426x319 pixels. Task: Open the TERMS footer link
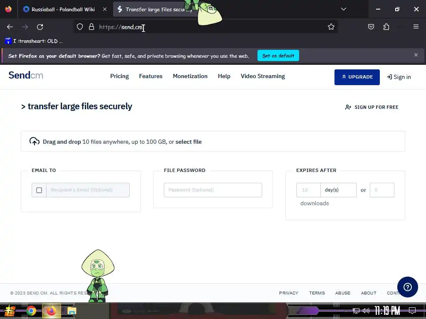pos(317,293)
